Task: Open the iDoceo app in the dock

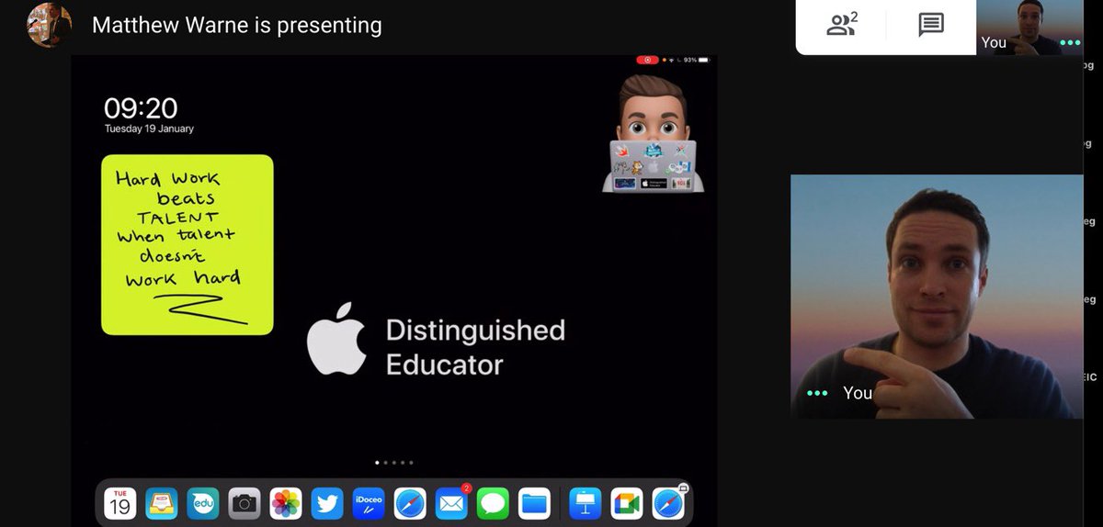Action: (369, 503)
